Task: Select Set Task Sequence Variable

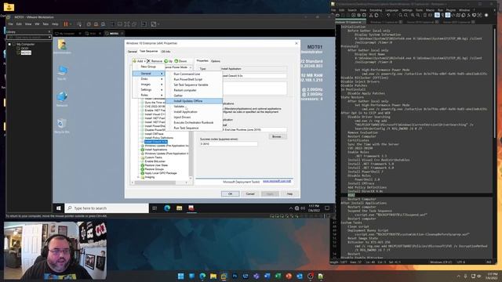Action: coord(194,85)
